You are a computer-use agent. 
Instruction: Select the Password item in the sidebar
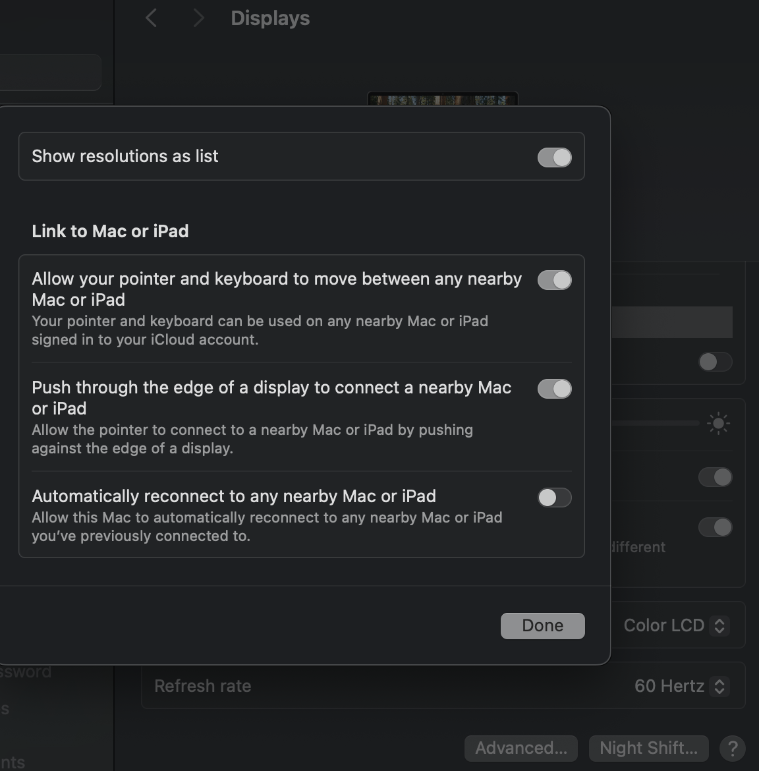point(26,671)
